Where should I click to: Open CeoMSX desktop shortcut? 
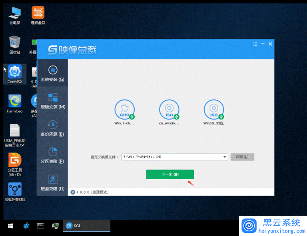coord(15,74)
